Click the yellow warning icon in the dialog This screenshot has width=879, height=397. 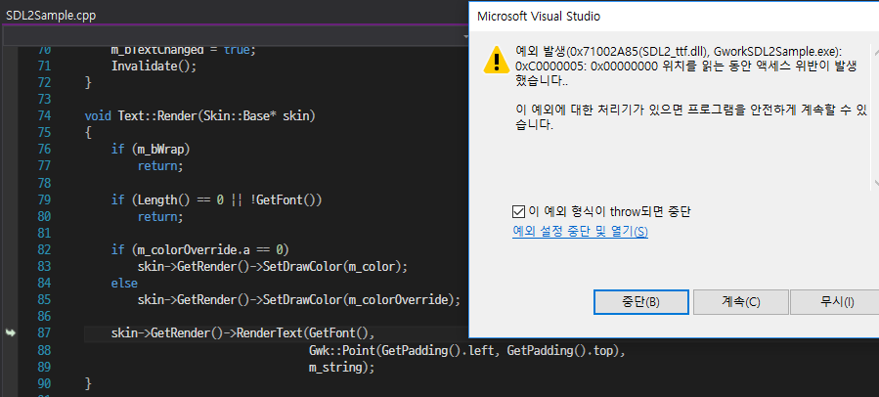coord(497,60)
